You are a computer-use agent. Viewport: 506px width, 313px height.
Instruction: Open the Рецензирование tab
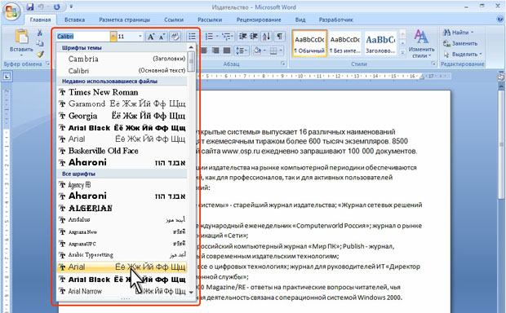pos(259,20)
